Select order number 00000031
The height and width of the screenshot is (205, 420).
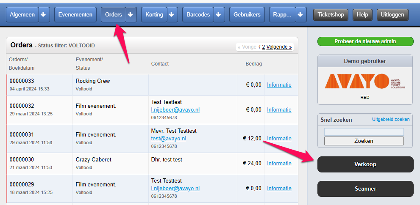tap(22, 135)
